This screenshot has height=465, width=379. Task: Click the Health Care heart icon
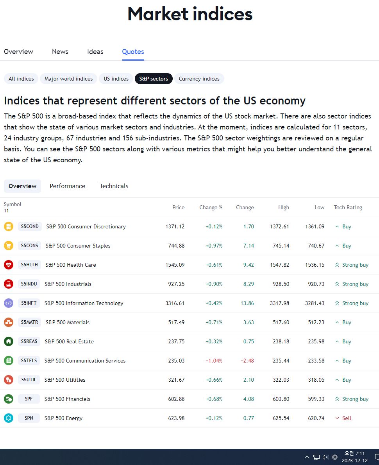[x=9, y=265]
